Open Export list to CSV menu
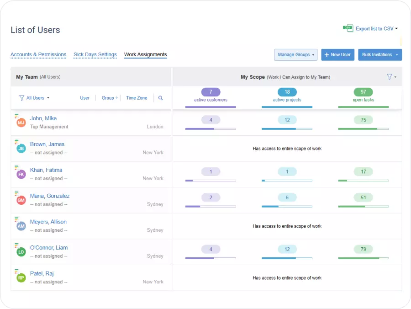The image size is (411, 309). coord(376,28)
